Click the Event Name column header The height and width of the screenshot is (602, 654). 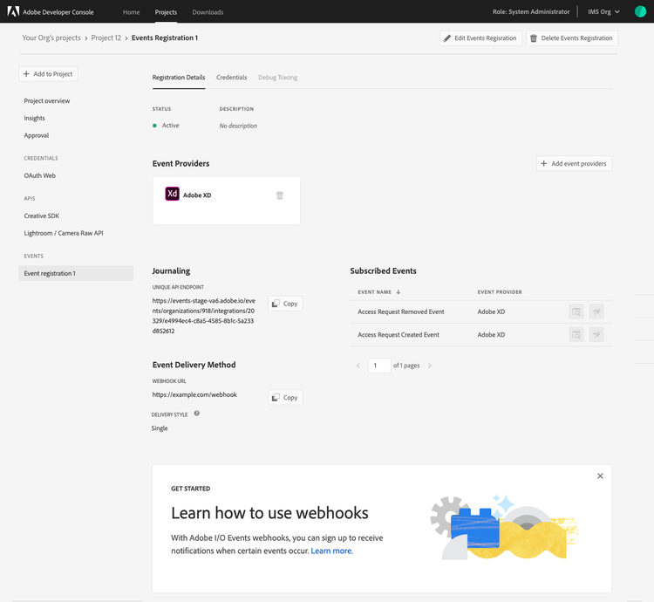tap(375, 292)
